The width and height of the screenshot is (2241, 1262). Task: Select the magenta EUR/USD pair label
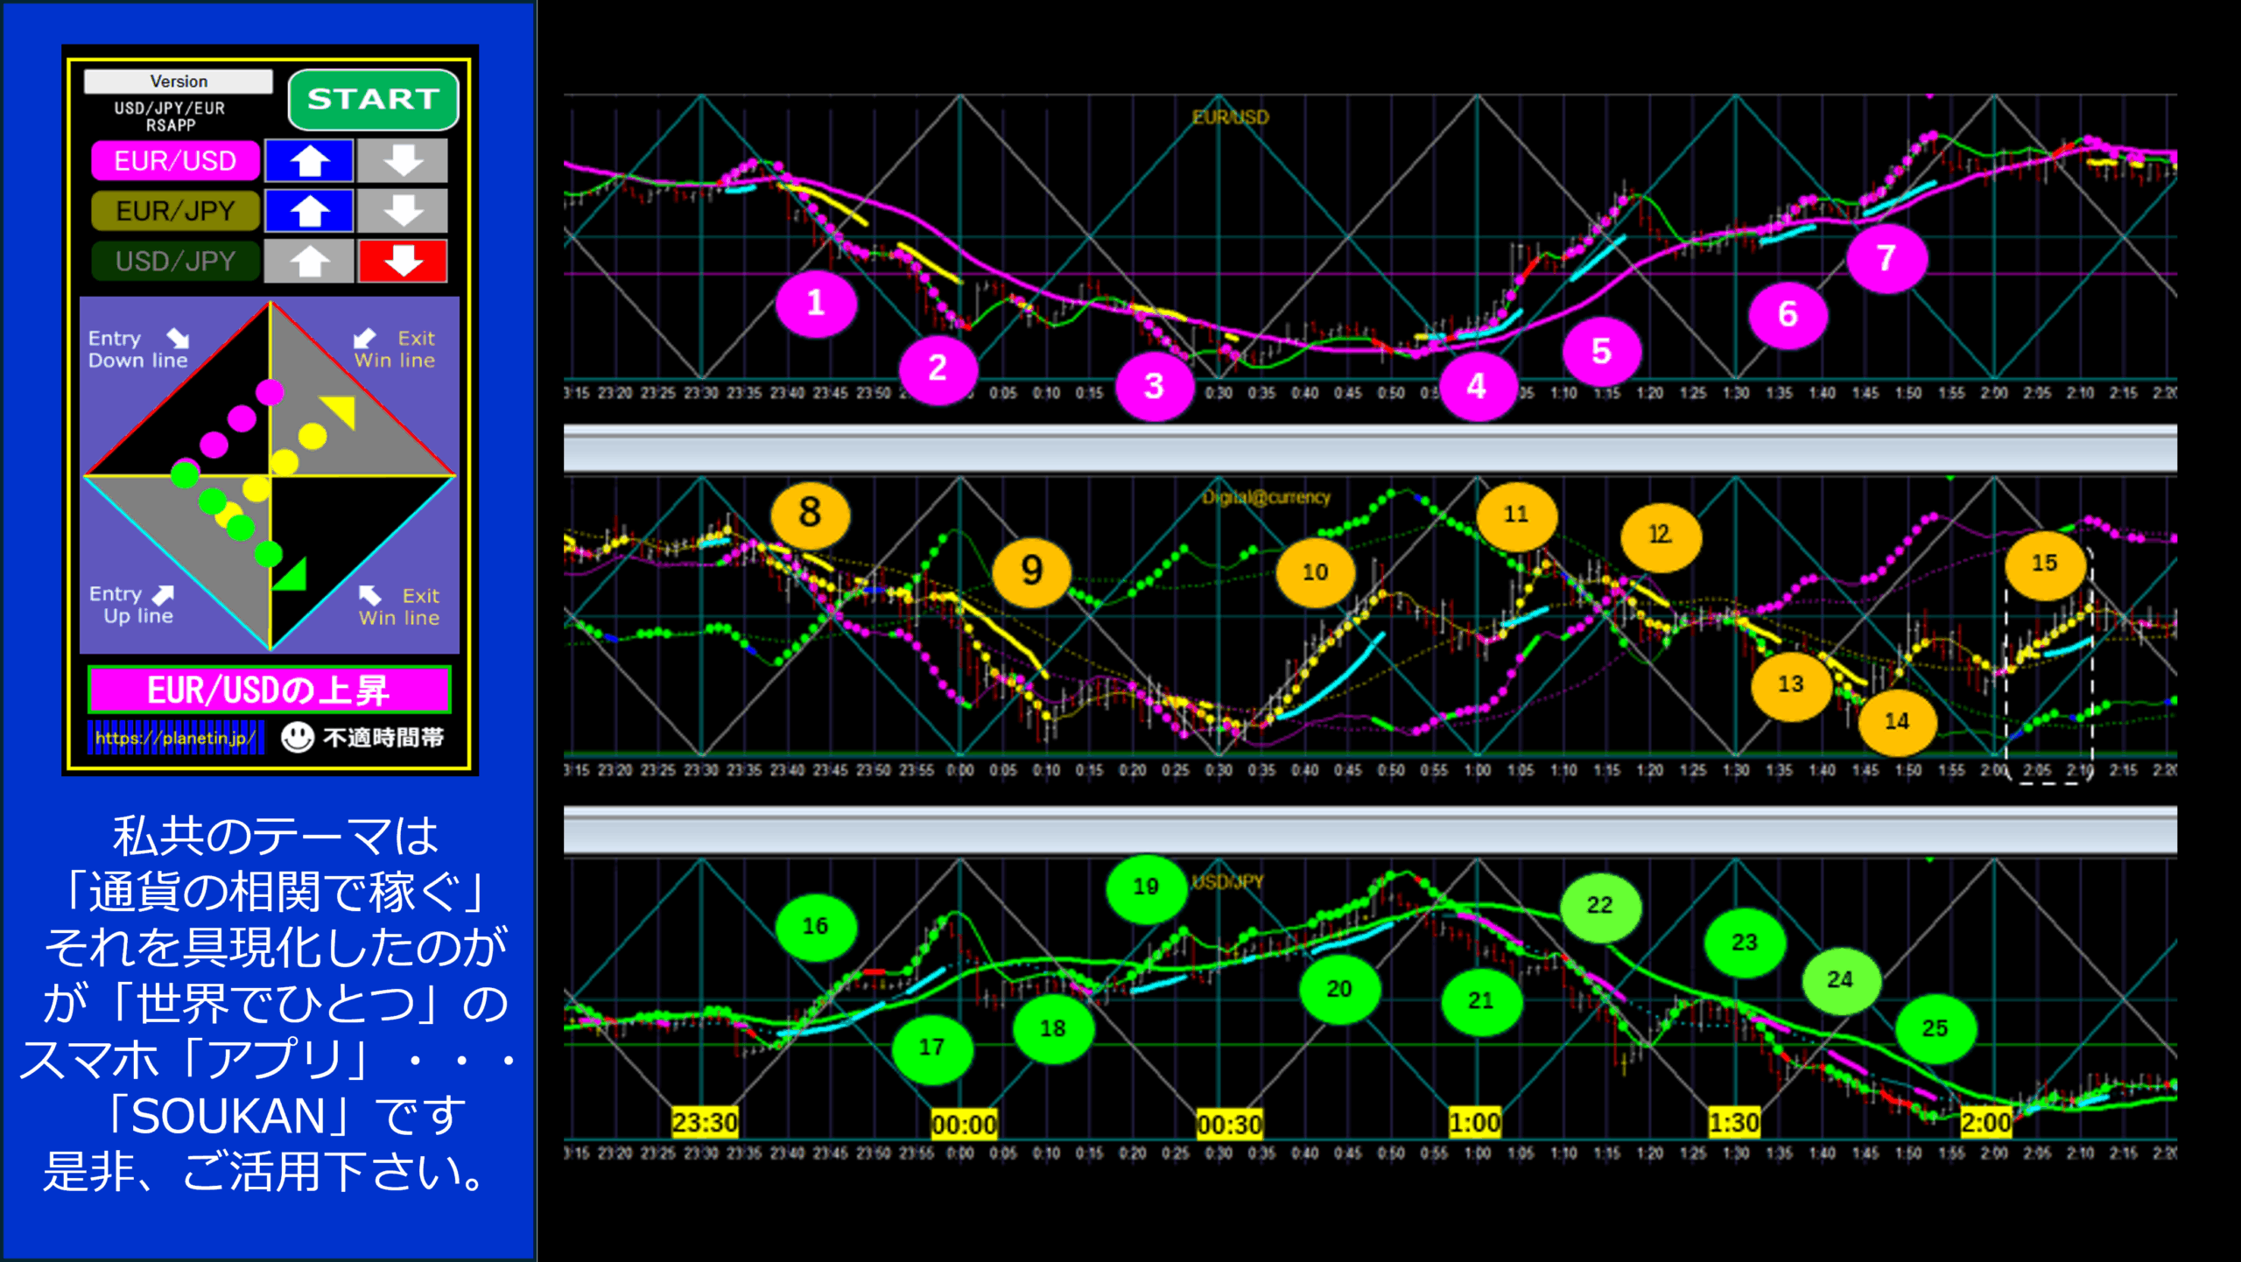pos(176,161)
